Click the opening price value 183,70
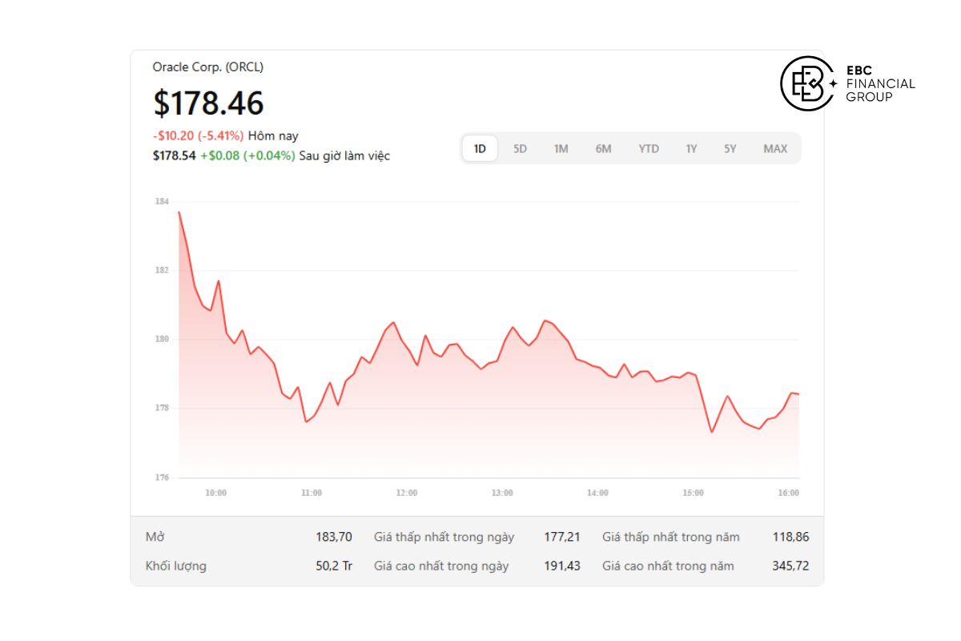961x641 pixels. pyautogui.click(x=333, y=537)
